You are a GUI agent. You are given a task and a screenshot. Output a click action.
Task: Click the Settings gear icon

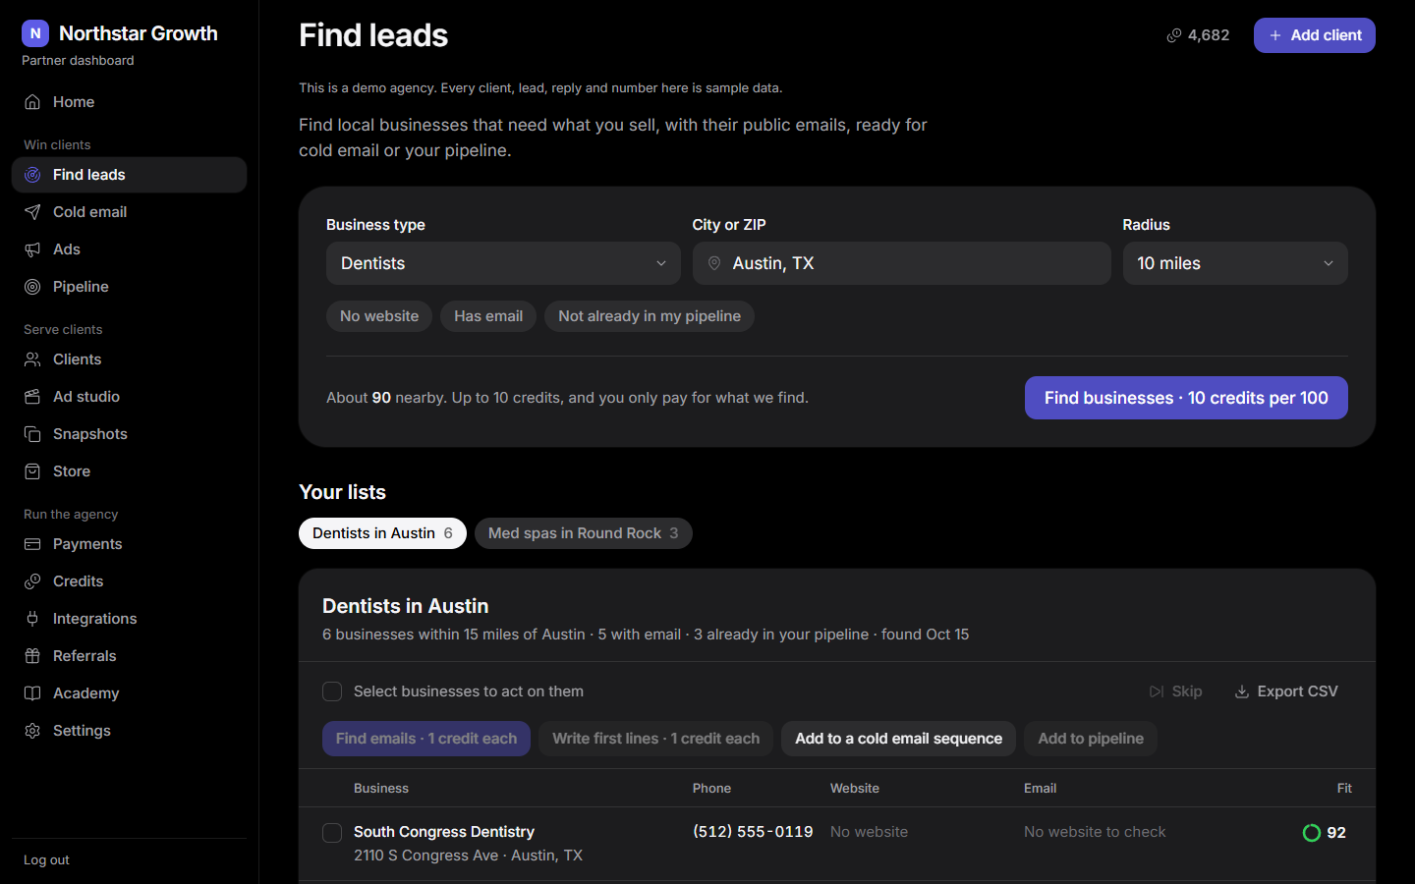coord(32,731)
